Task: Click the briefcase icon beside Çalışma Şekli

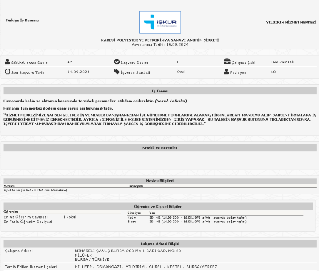Action: (227, 62)
